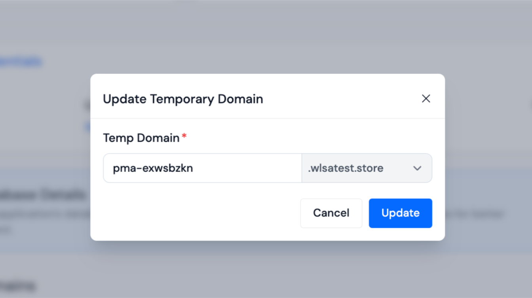Screen dimensions: 532x298
Task: Confirm domain change via Update
Action: [400, 213]
